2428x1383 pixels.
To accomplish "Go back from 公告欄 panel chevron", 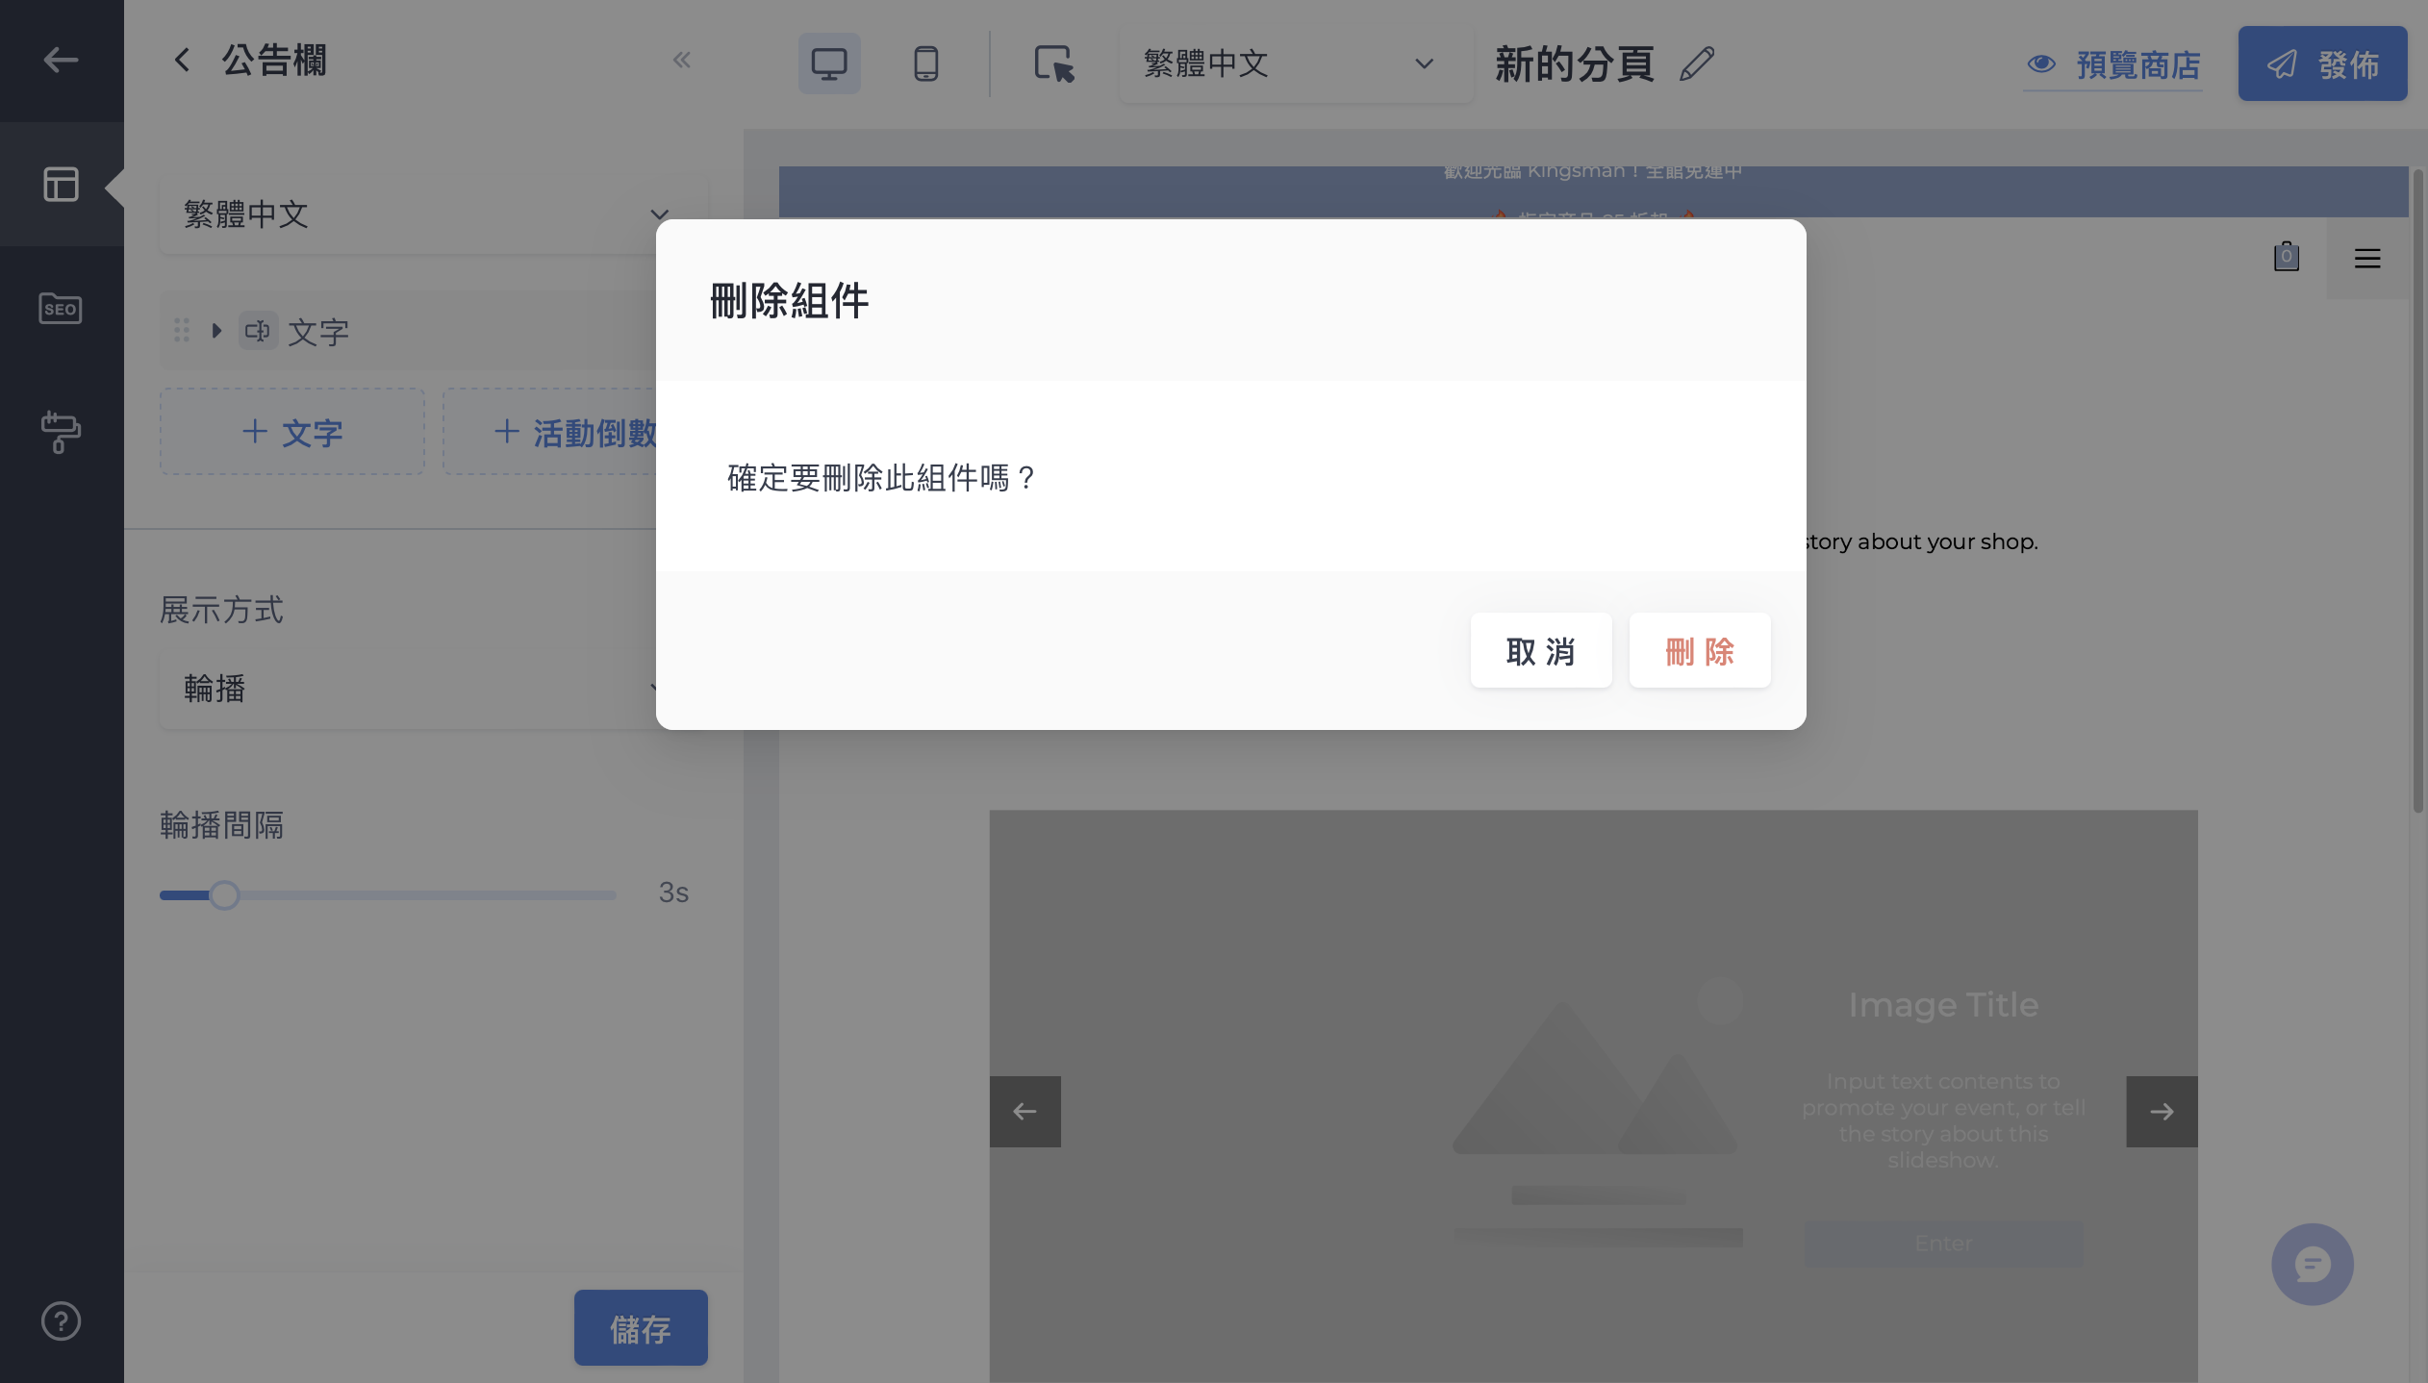I will click(x=182, y=60).
